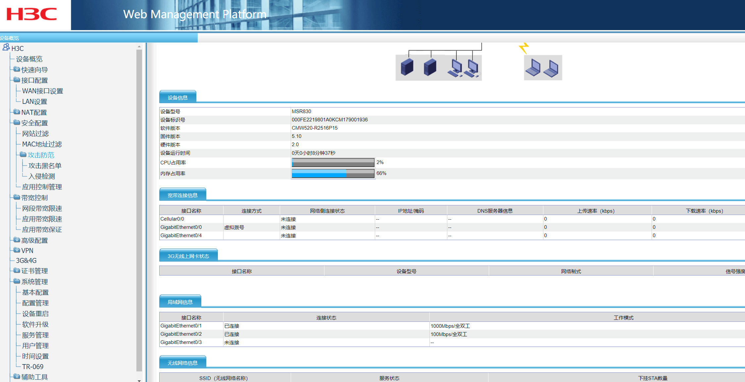745x382 pixels.
Task: Open the 入侵检测 link
Action: [42, 176]
